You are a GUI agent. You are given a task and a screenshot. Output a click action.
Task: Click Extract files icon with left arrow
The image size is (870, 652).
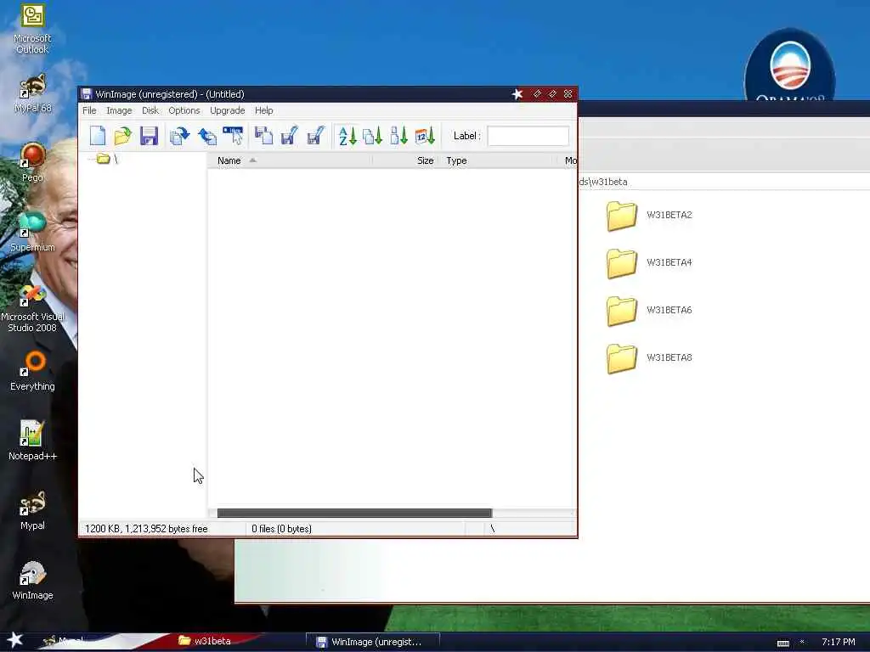click(x=207, y=136)
